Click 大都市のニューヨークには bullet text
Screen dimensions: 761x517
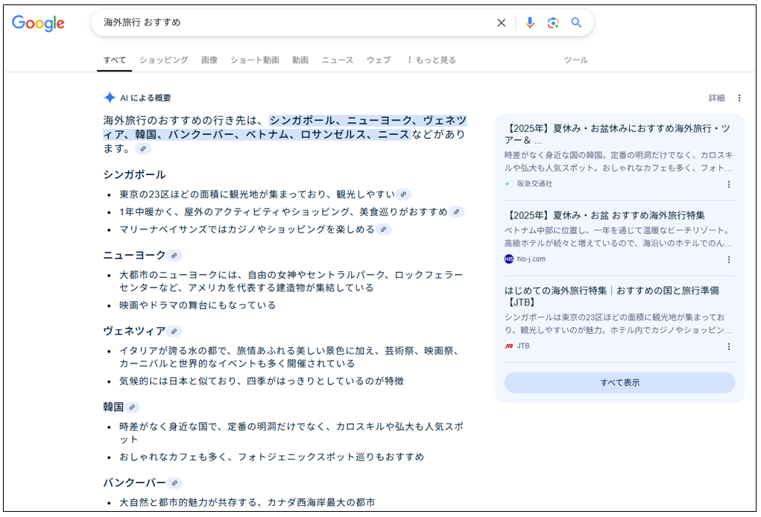[291, 282]
